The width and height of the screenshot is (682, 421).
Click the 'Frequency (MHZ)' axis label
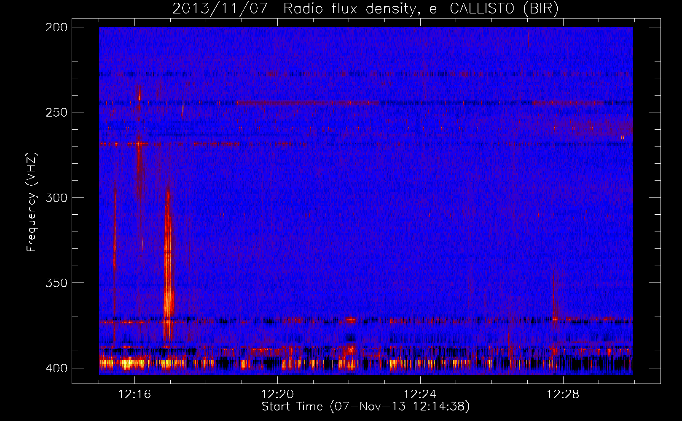(32, 202)
